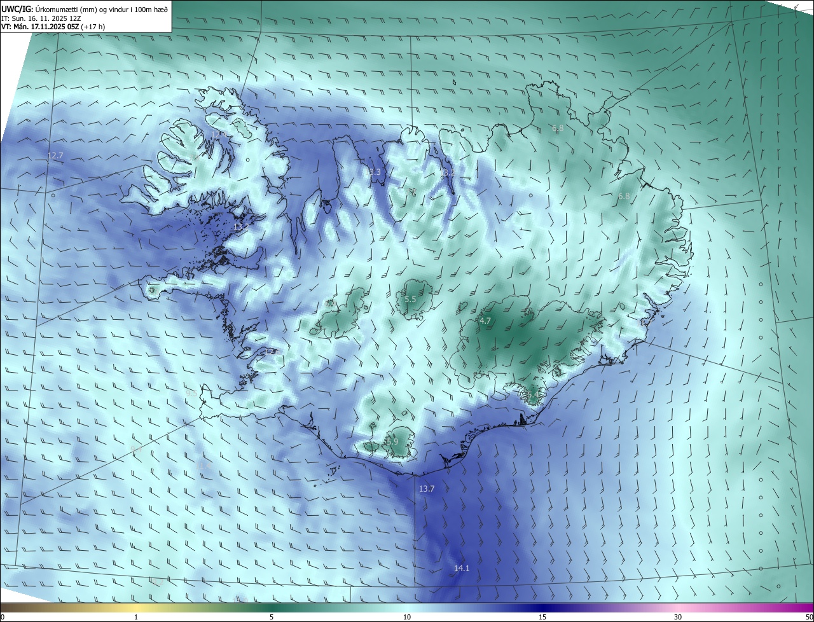814x622 pixels.
Task: Click the 5.4 value on the map
Action: click(533, 395)
